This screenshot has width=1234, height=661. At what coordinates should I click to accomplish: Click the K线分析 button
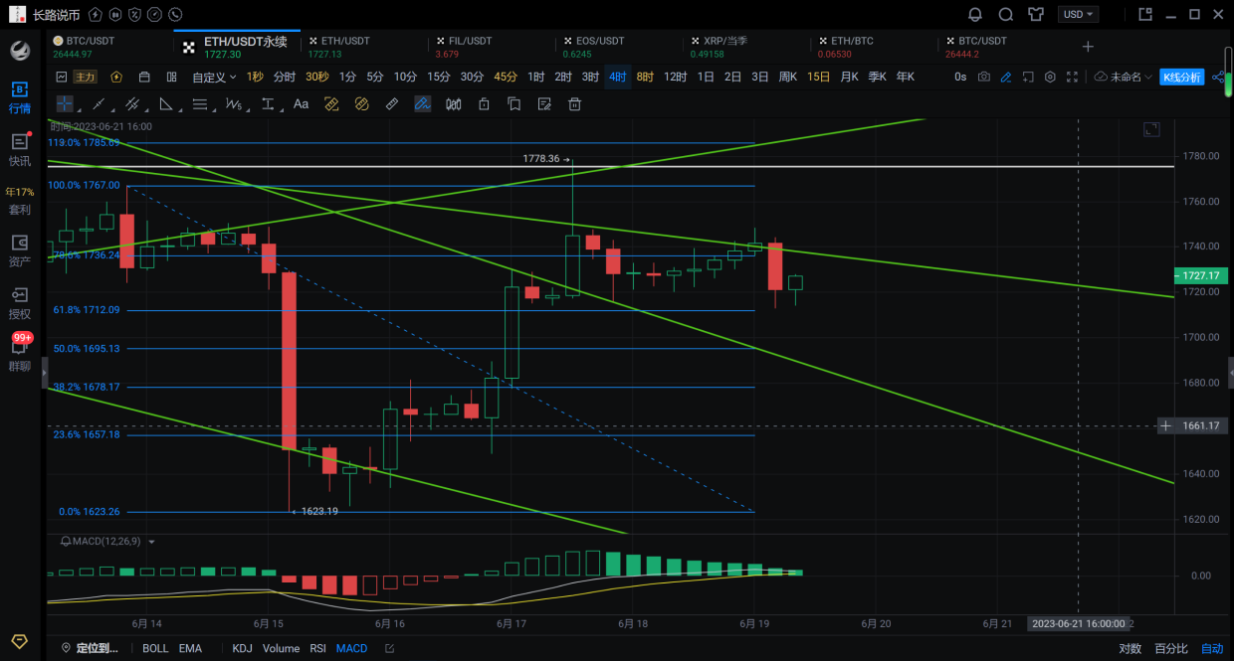pyautogui.click(x=1182, y=77)
